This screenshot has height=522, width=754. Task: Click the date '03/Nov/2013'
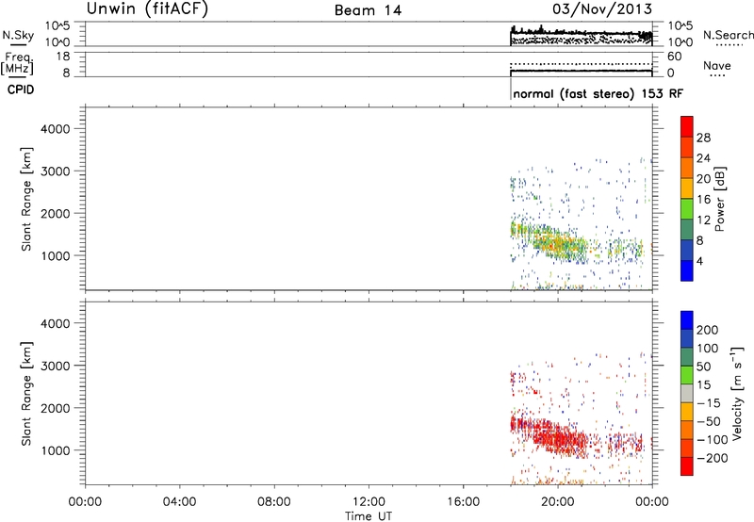(602, 9)
